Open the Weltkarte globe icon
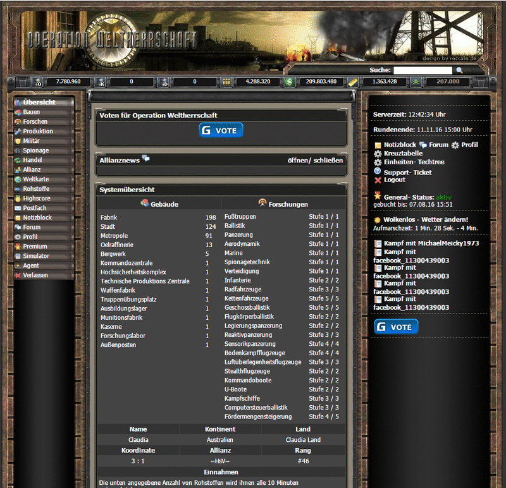Viewport: 506px width, 488px height. [18, 179]
